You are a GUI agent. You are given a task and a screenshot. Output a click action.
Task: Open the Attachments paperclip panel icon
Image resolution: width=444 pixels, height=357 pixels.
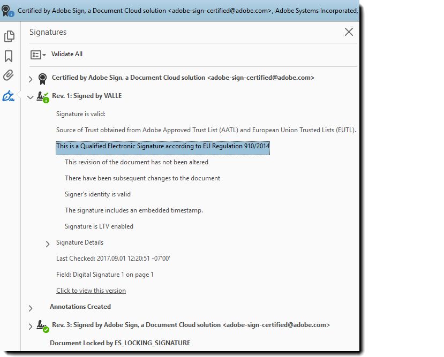click(9, 75)
